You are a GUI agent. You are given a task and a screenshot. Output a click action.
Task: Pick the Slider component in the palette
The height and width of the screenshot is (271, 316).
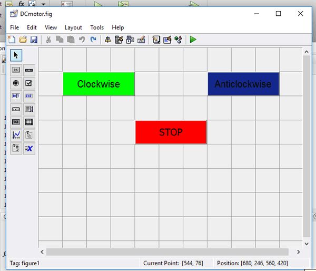(29, 70)
